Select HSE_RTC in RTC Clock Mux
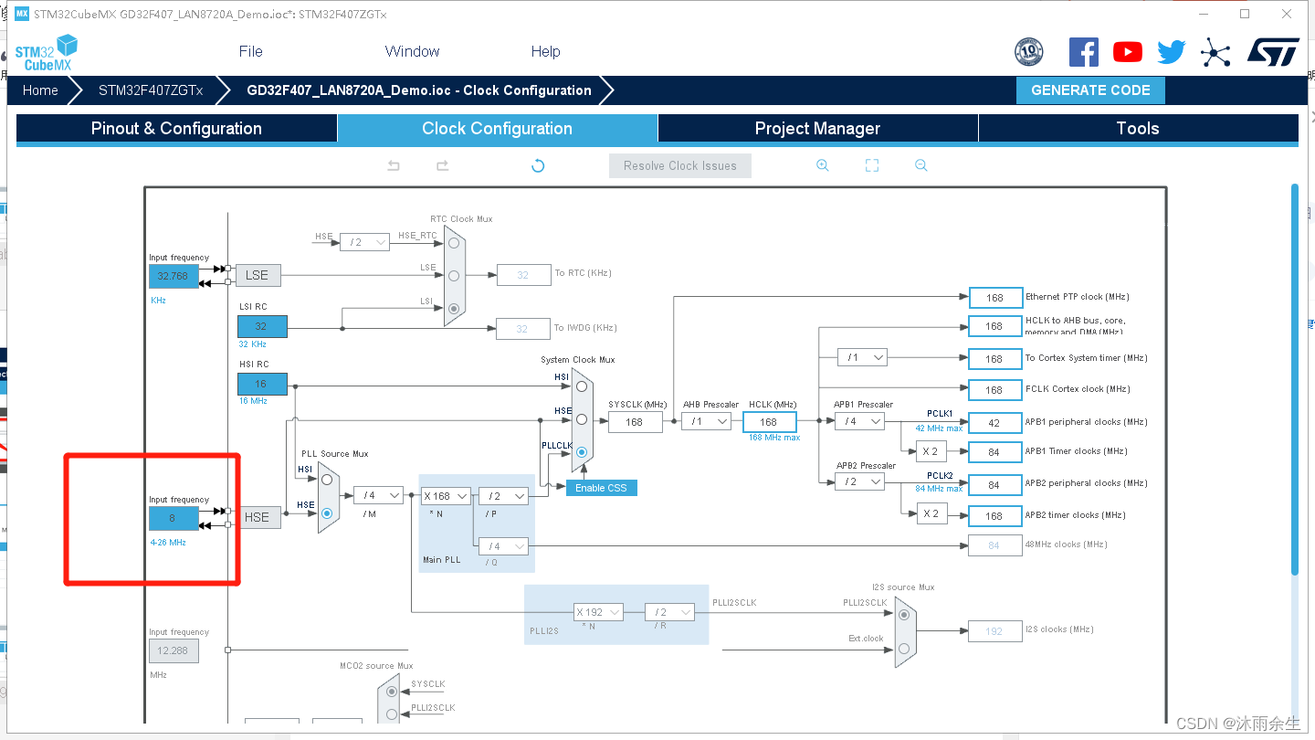Screen dimensions: 1315x740 tap(454, 243)
